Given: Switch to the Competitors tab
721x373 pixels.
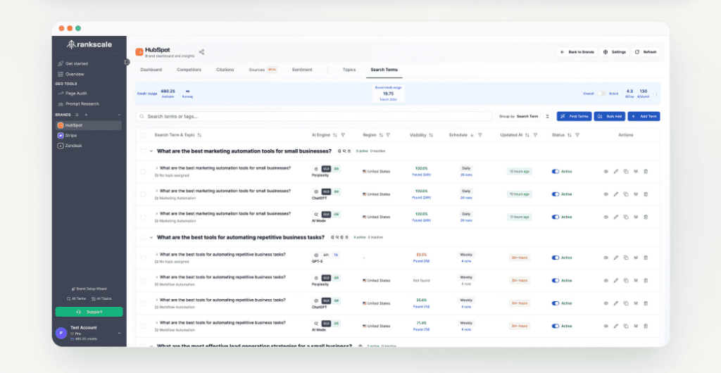Looking at the screenshot, I should click(189, 70).
